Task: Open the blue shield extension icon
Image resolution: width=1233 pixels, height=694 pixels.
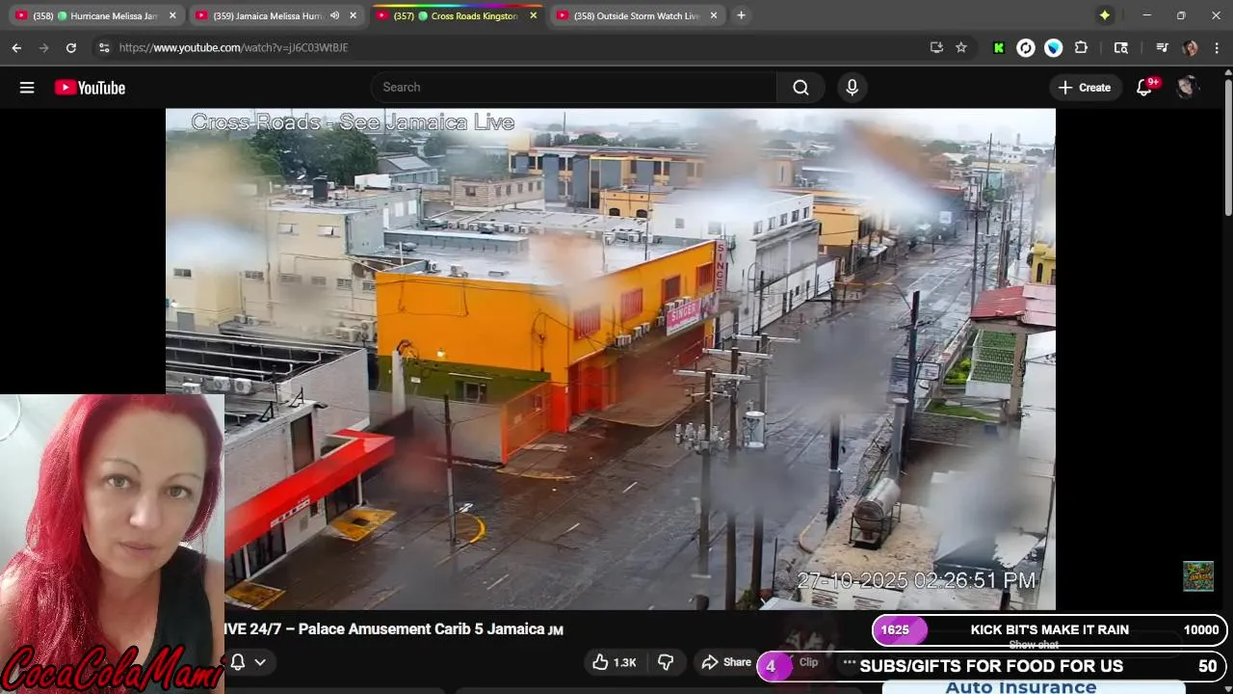Action: pos(1054,47)
